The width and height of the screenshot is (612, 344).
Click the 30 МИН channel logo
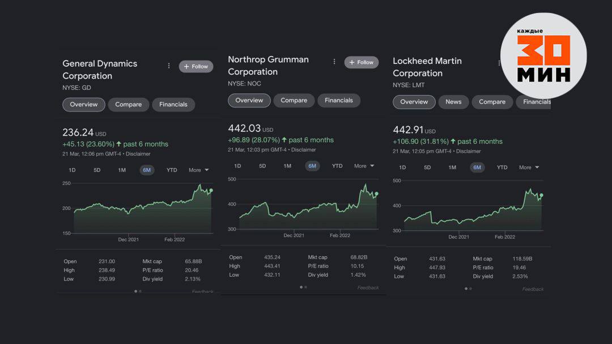(543, 55)
